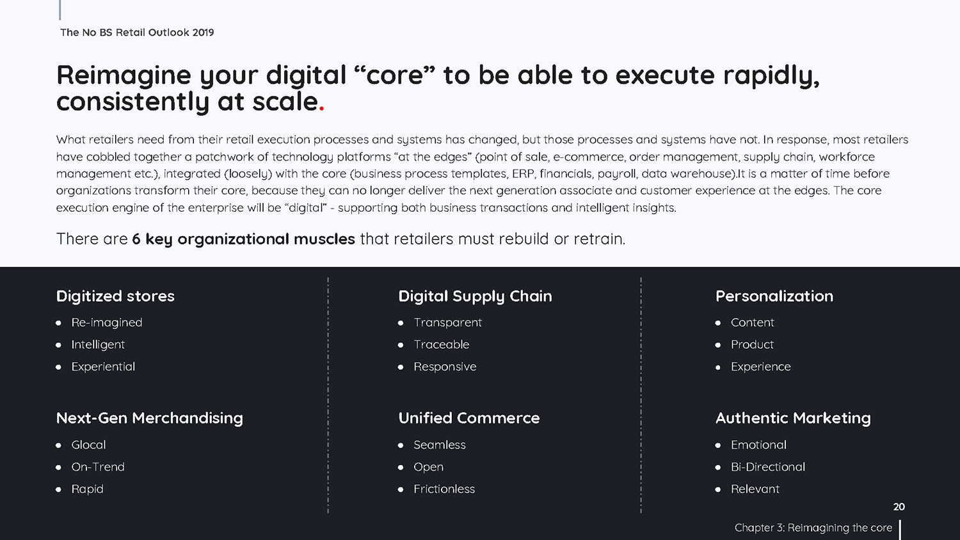Viewport: 960px width, 540px height.
Task: Click the 'Personalization' heading
Action: click(774, 296)
